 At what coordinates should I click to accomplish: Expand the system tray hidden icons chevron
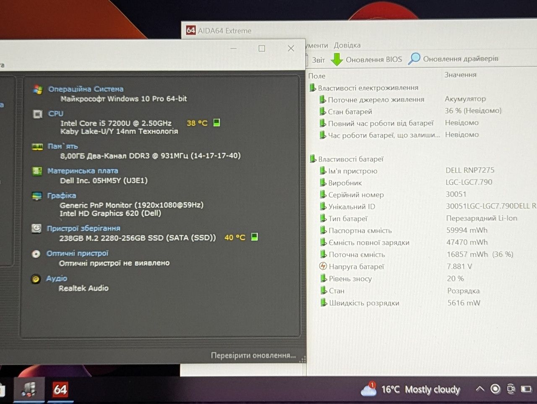tap(480, 389)
